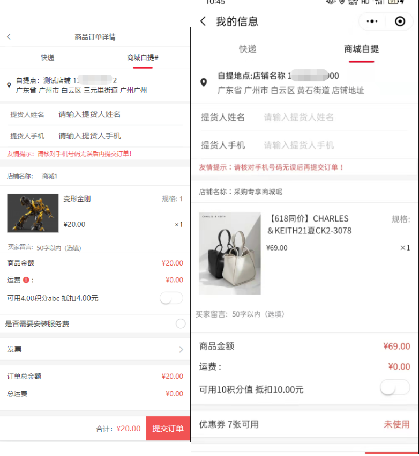
Task: Switch to 快递 tab on the right phone screen
Action: pos(248,49)
